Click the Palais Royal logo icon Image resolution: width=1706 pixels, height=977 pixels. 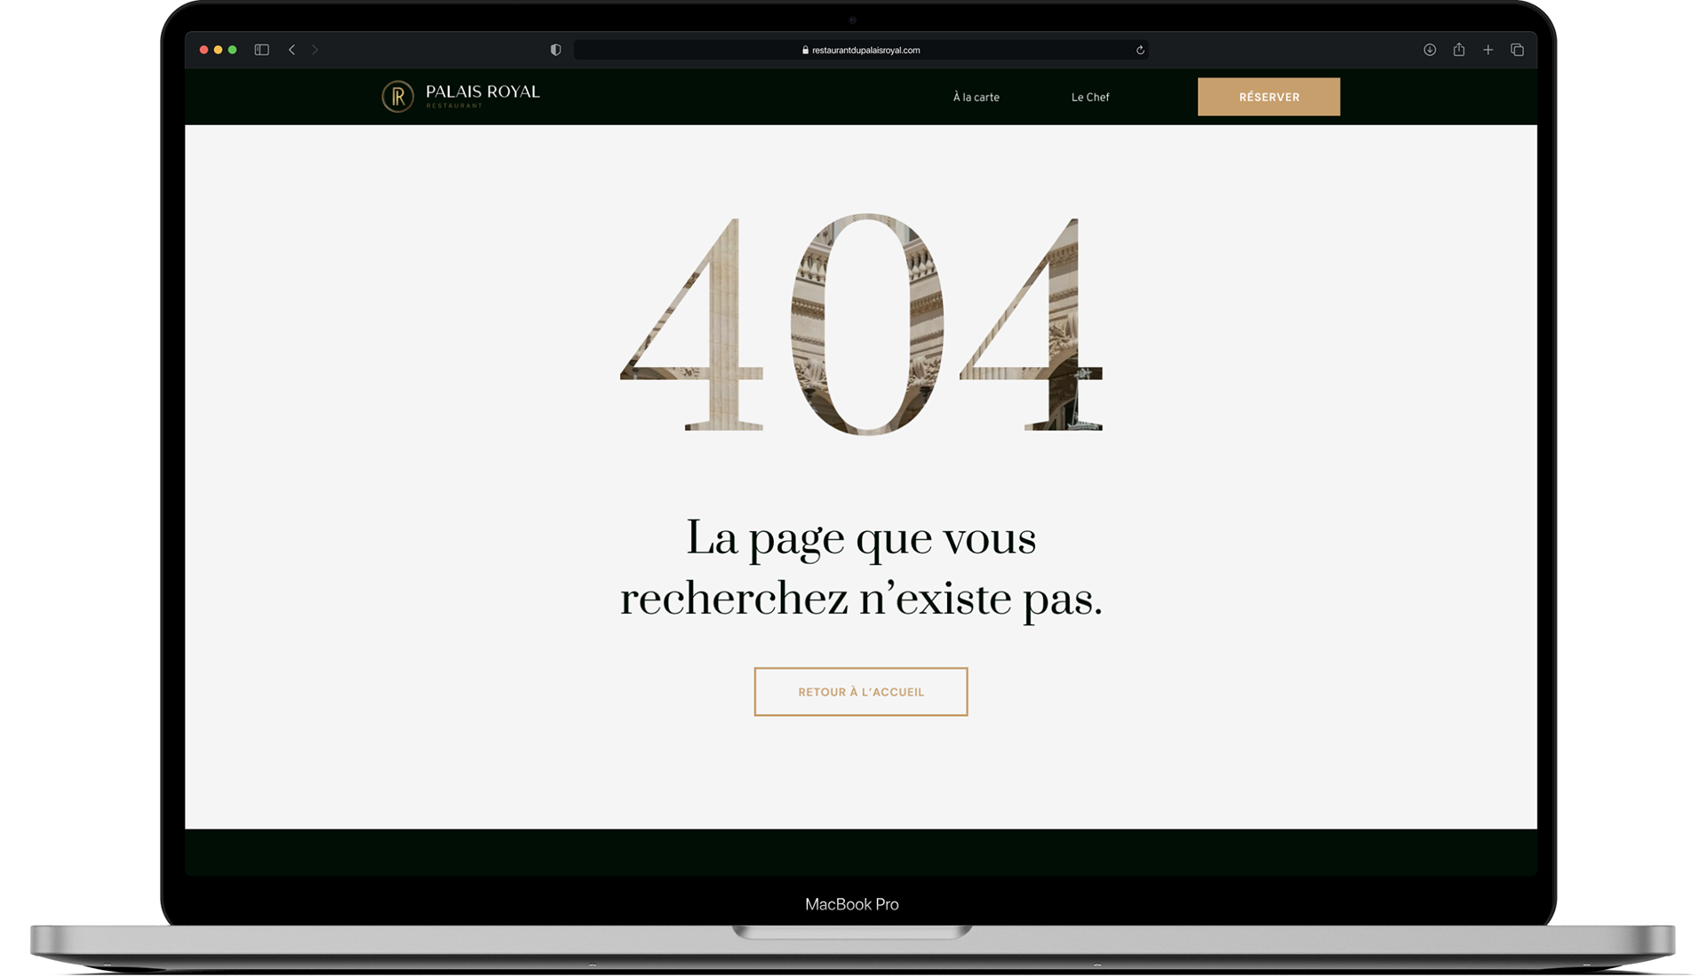click(396, 96)
